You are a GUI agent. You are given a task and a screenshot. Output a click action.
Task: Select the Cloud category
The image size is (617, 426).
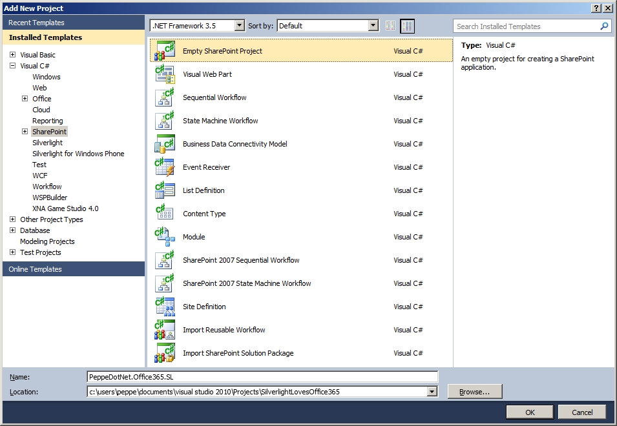click(41, 110)
